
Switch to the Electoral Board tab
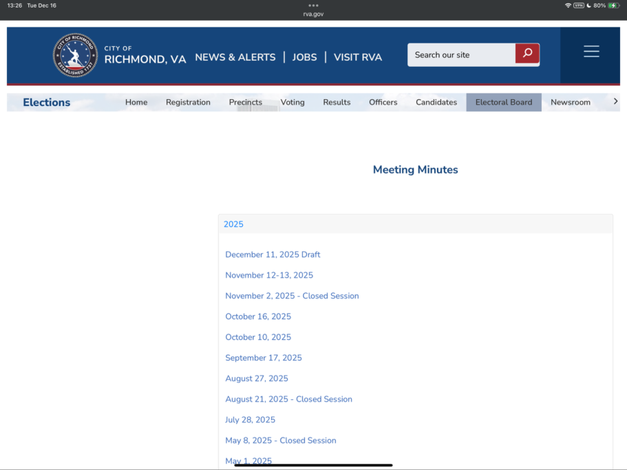coord(503,102)
